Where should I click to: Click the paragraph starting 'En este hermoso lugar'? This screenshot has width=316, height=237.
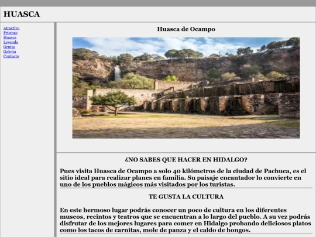(x=186, y=220)
